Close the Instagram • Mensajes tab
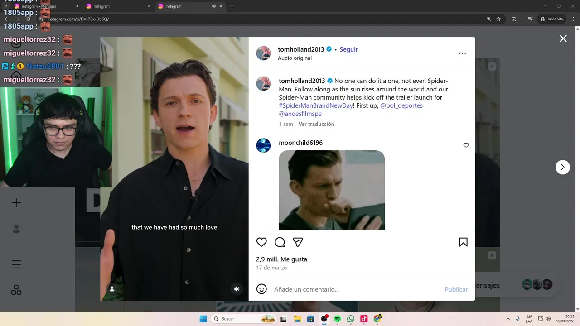Screen dimensions: 580x326 pyautogui.click(x=77, y=6)
